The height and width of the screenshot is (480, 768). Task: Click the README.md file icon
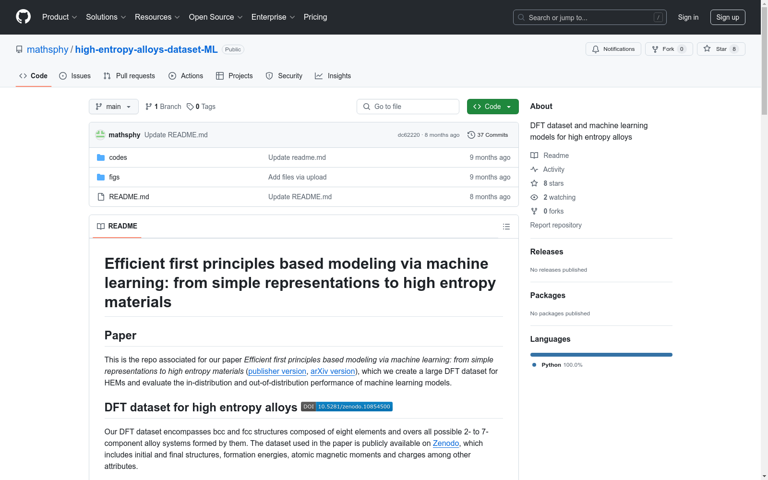pos(101,197)
